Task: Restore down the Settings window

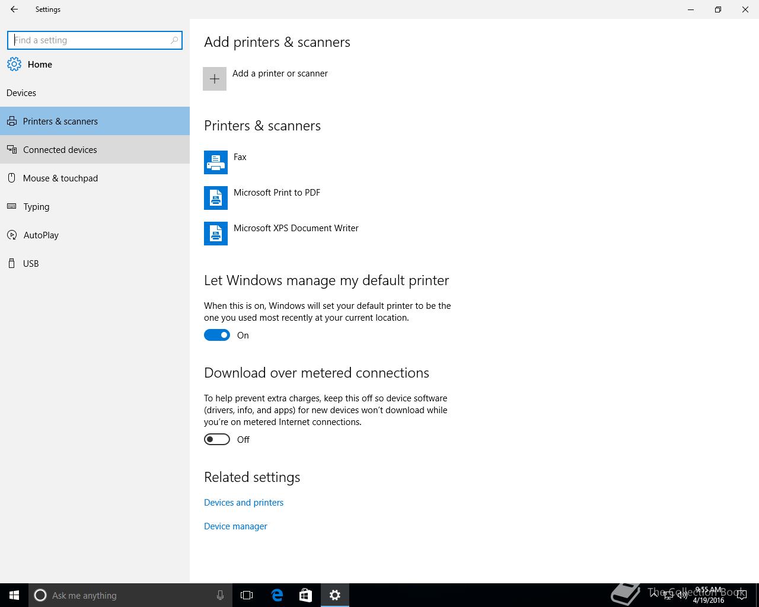Action: tap(718, 9)
